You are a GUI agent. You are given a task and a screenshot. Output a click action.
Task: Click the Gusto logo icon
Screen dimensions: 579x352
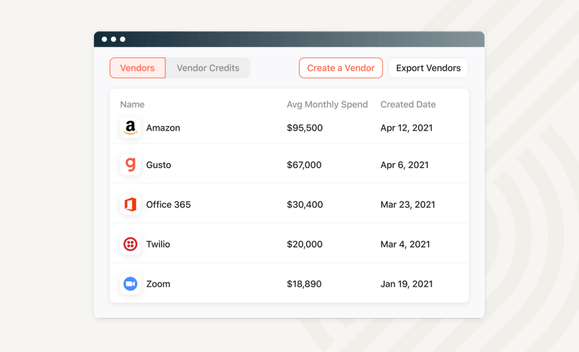tap(130, 165)
